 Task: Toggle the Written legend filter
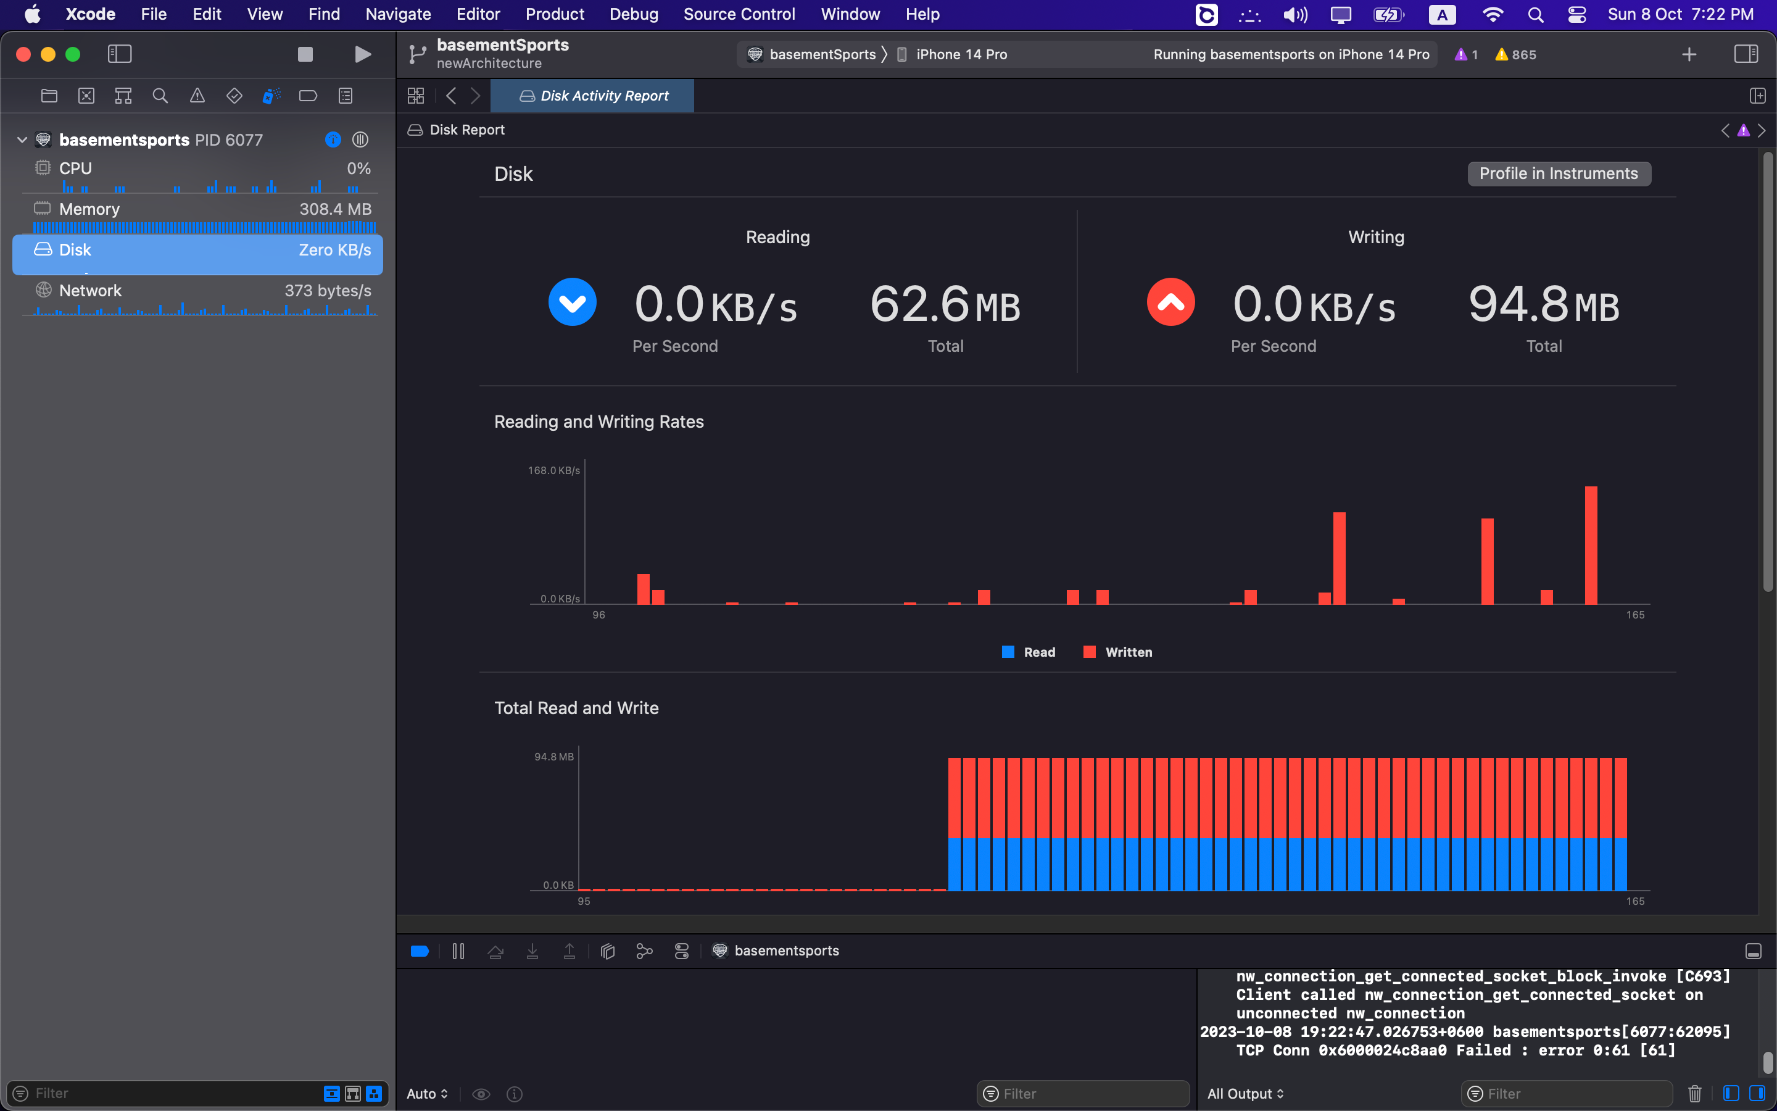1120,652
